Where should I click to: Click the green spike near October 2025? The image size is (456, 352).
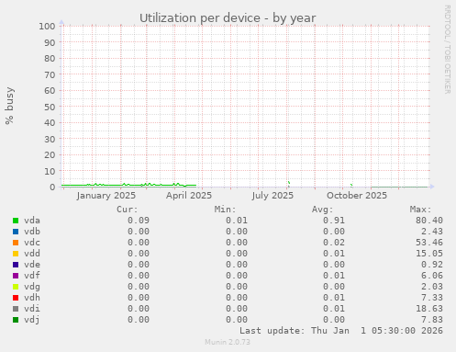point(351,185)
